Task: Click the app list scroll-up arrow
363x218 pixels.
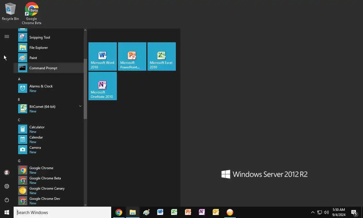Action: [85, 30]
